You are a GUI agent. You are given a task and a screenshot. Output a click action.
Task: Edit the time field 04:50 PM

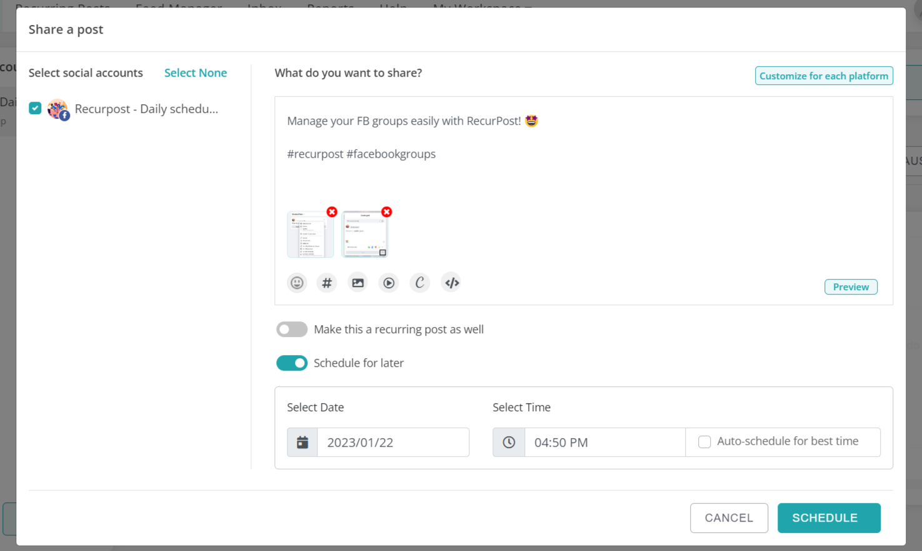point(605,442)
